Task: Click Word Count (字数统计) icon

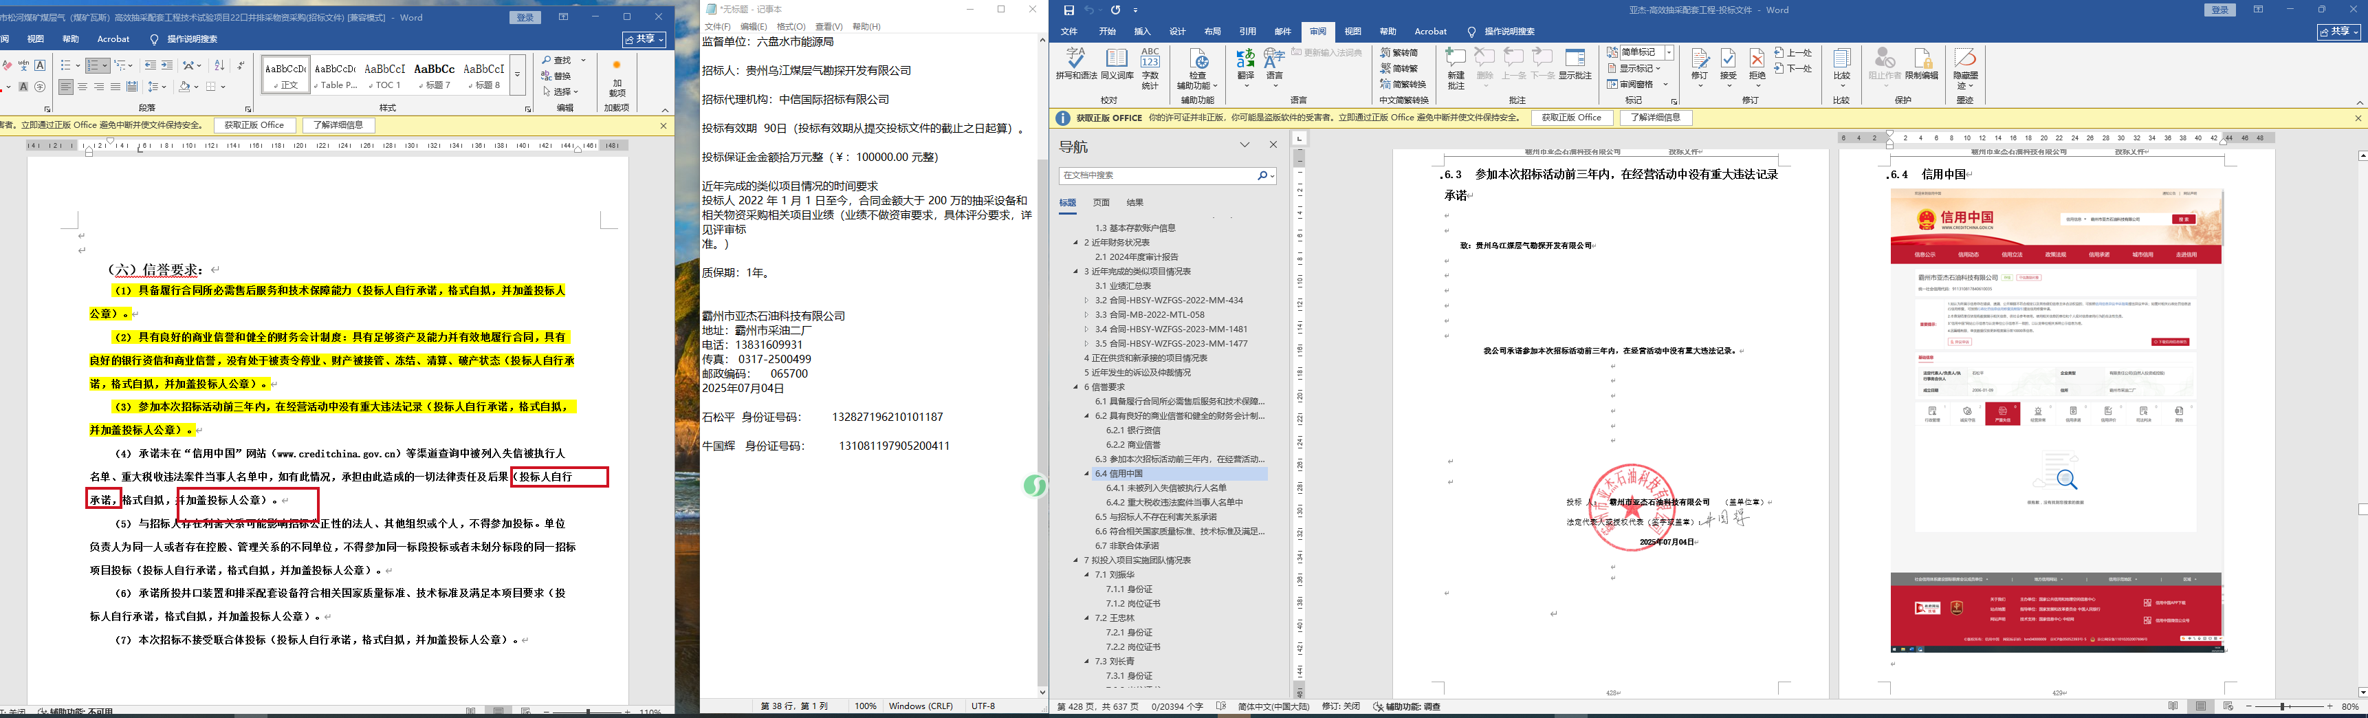Action: 1150,68
